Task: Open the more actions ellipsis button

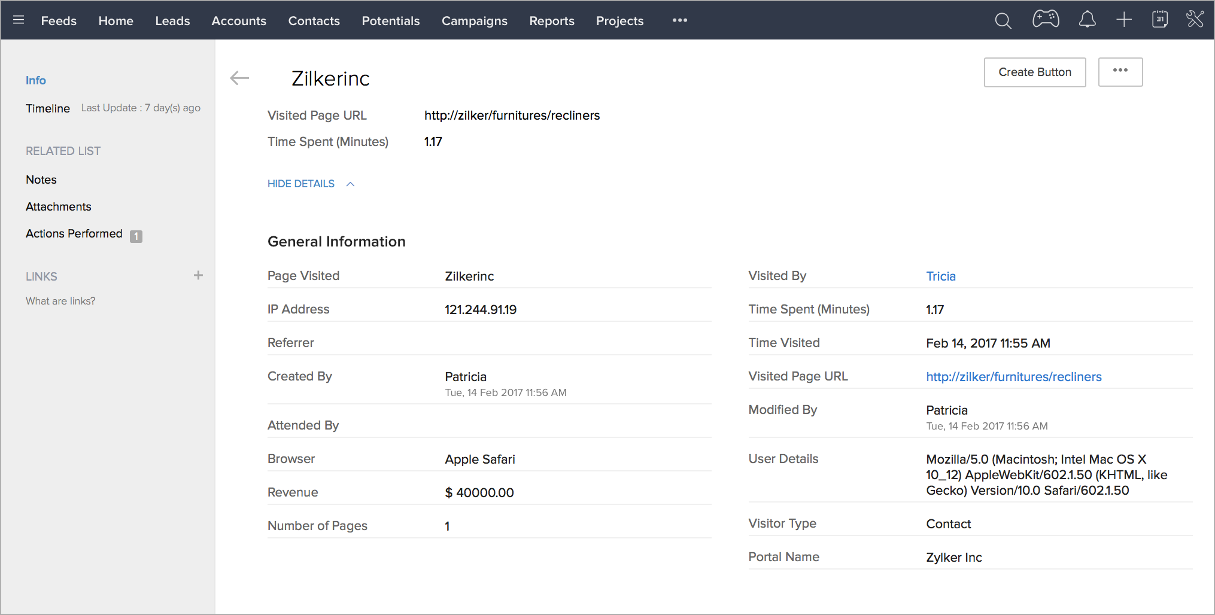Action: (x=1120, y=72)
